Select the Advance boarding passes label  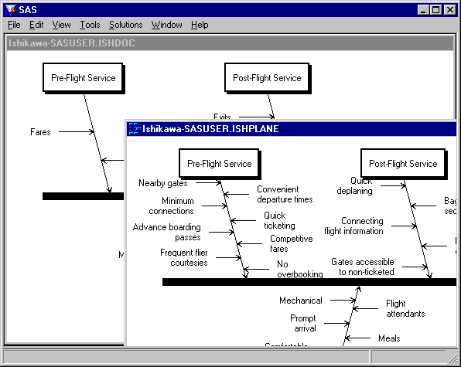click(x=167, y=232)
